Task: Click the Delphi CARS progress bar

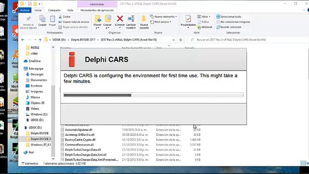Action: coord(154,95)
